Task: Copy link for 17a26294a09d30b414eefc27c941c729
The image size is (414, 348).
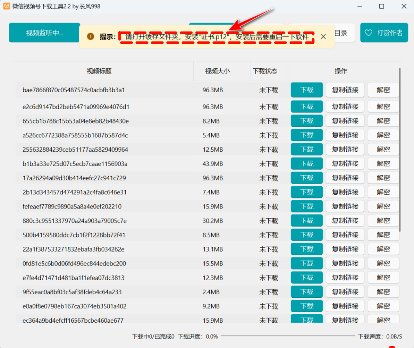Action: [345, 178]
